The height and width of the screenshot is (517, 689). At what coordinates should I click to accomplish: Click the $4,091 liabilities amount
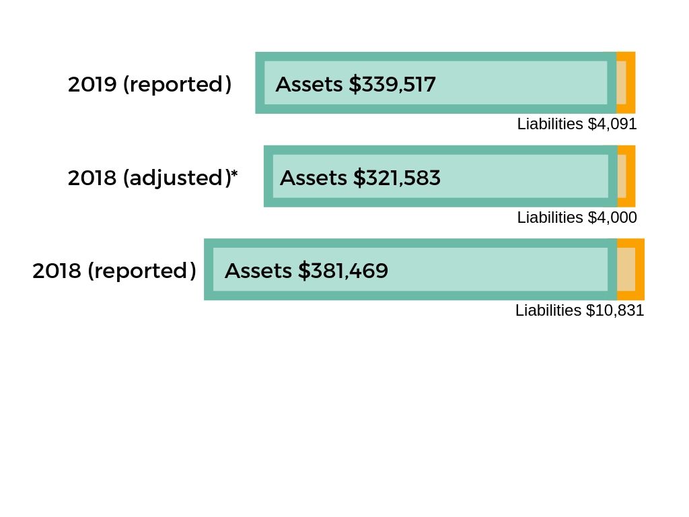[612, 124]
